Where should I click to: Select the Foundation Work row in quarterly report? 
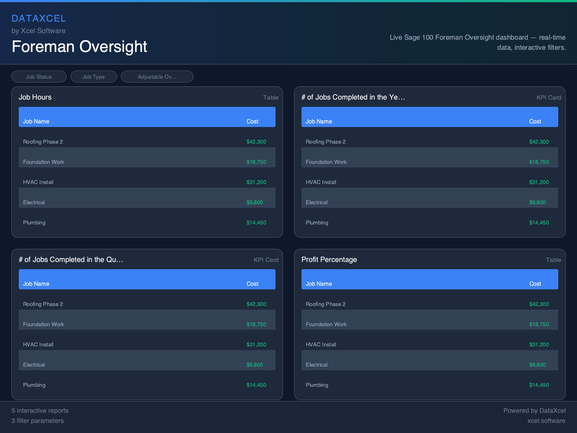coord(147,324)
